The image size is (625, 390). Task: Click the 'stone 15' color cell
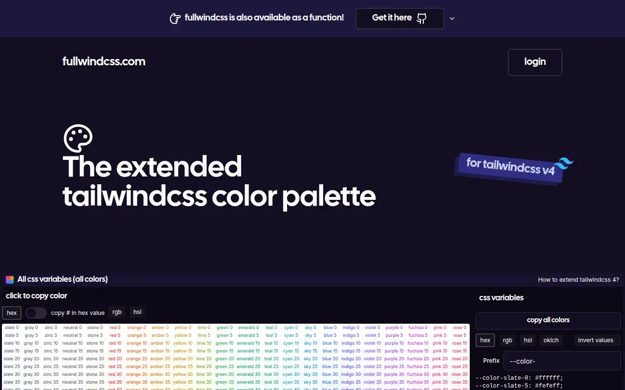click(95, 351)
